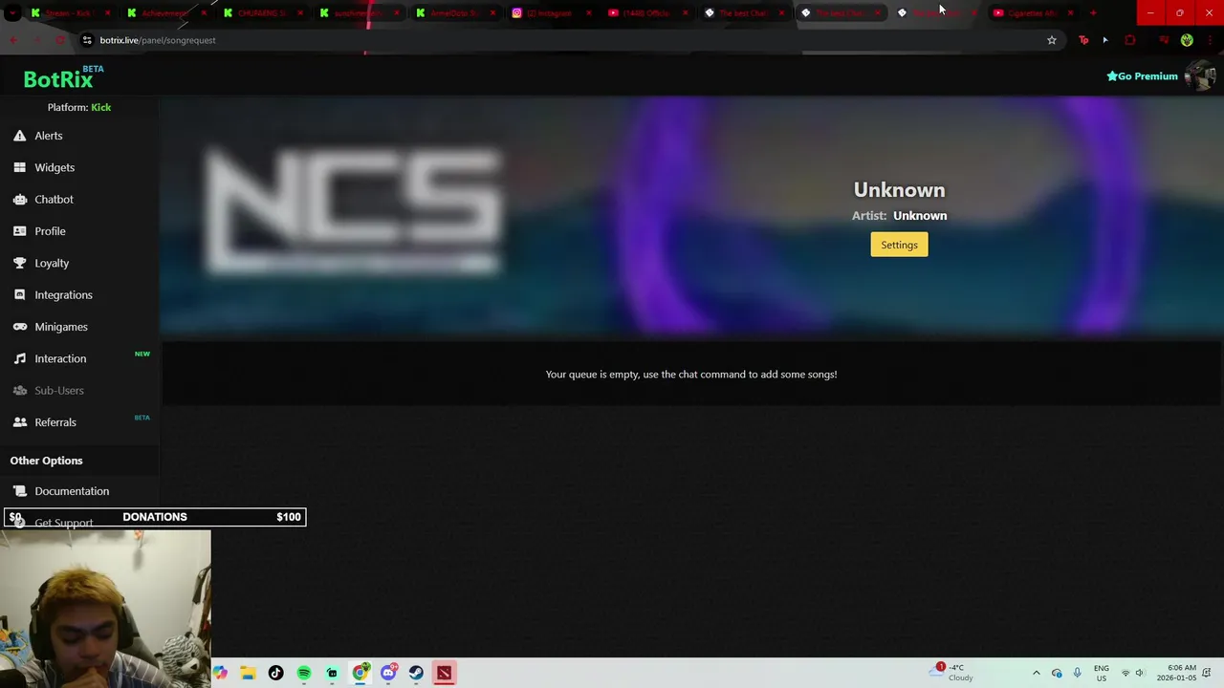Open the Referrals page
The height and width of the screenshot is (688, 1224).
coord(44,422)
